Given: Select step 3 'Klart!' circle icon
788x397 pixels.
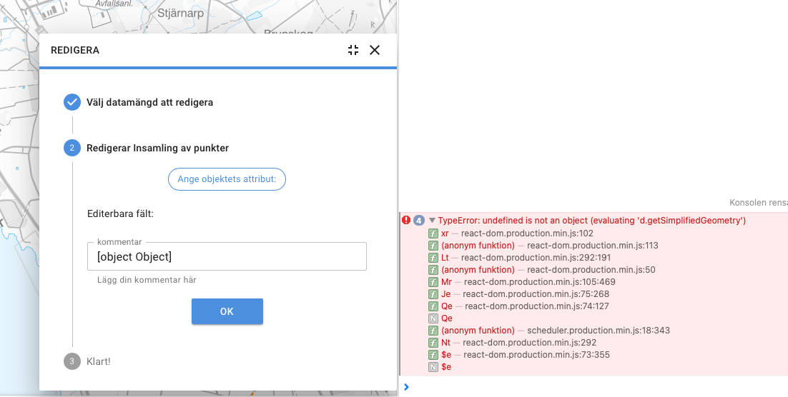Looking at the screenshot, I should (x=72, y=361).
